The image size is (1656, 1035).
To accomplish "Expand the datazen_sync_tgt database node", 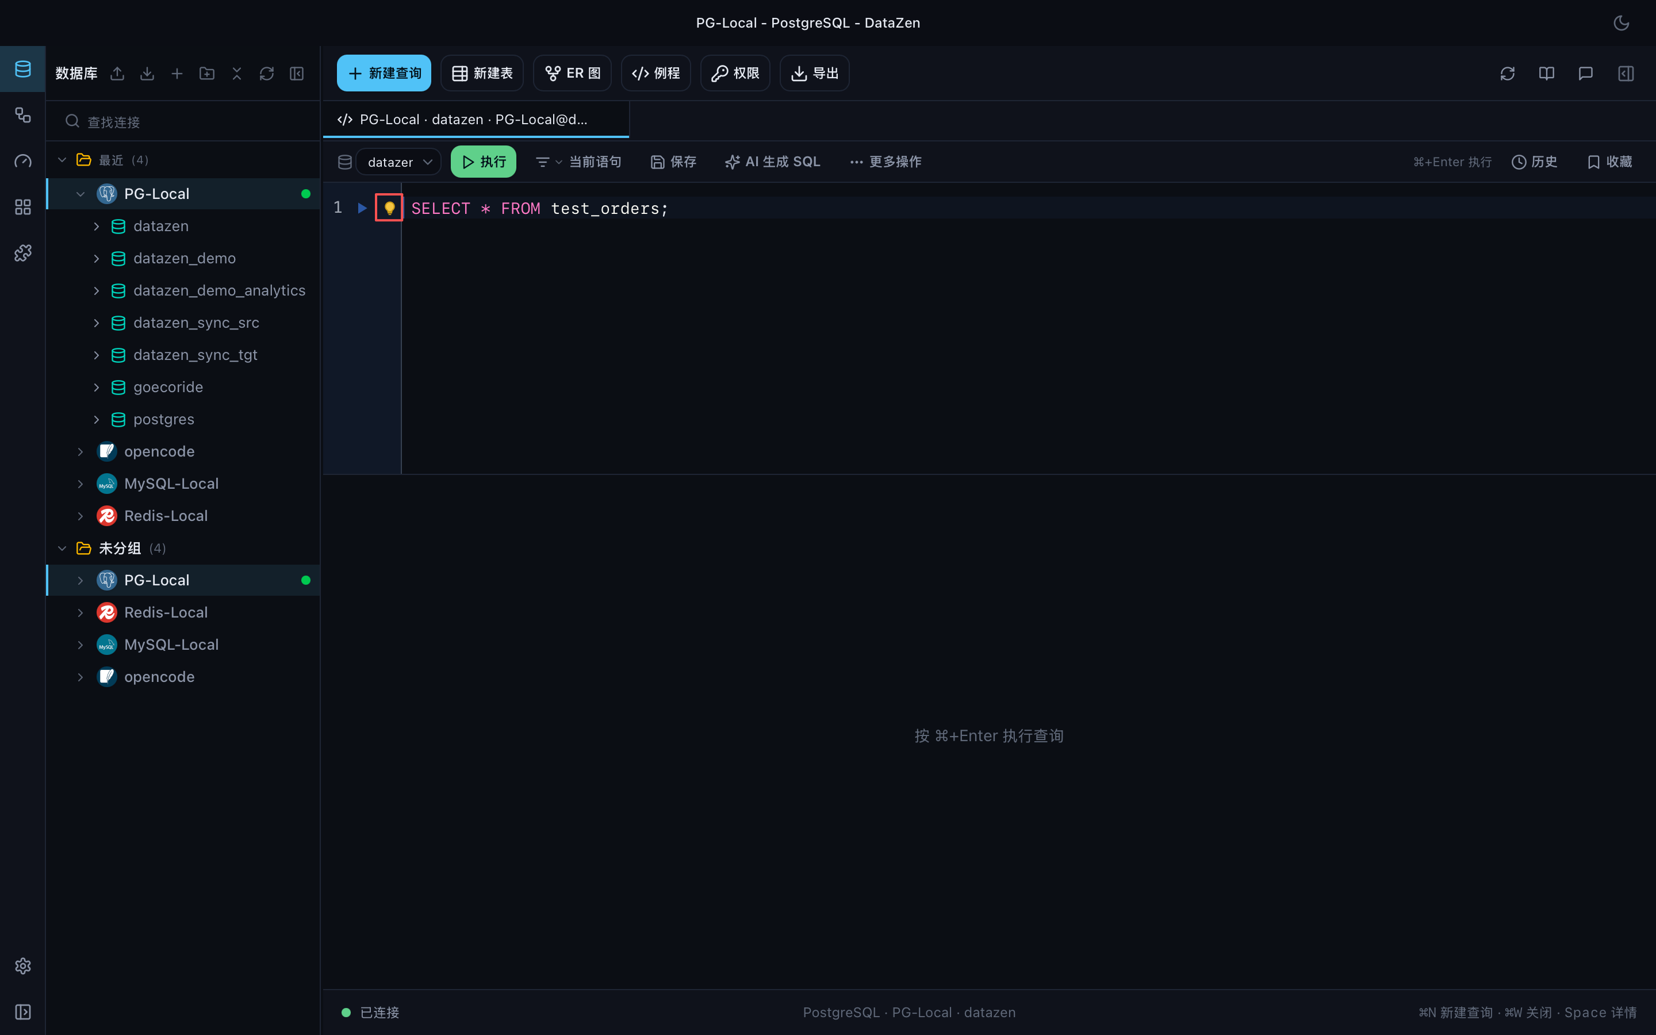I will [x=97, y=355].
